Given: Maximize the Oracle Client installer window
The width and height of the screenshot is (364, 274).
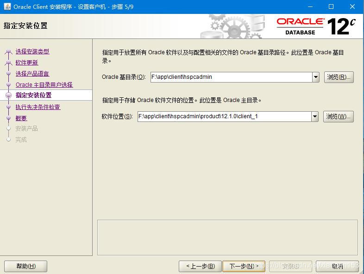Looking at the screenshot, I should 331,7.
